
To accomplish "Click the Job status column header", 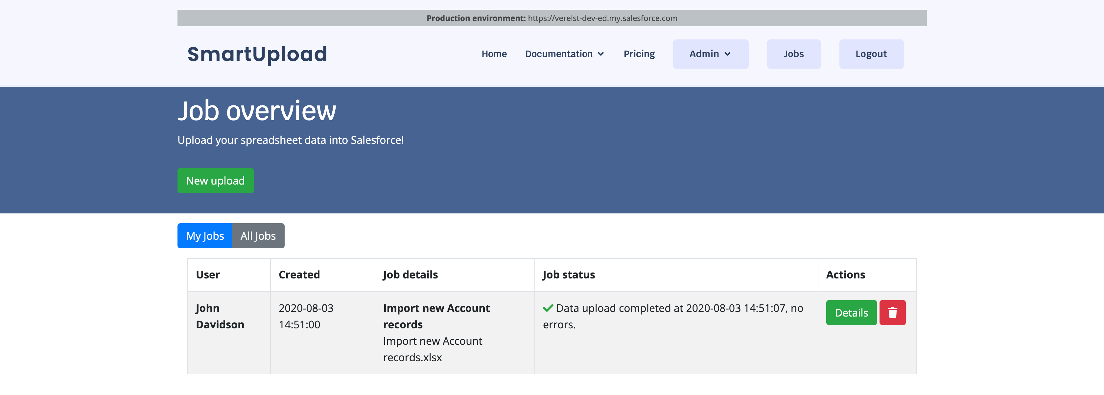I will point(568,275).
